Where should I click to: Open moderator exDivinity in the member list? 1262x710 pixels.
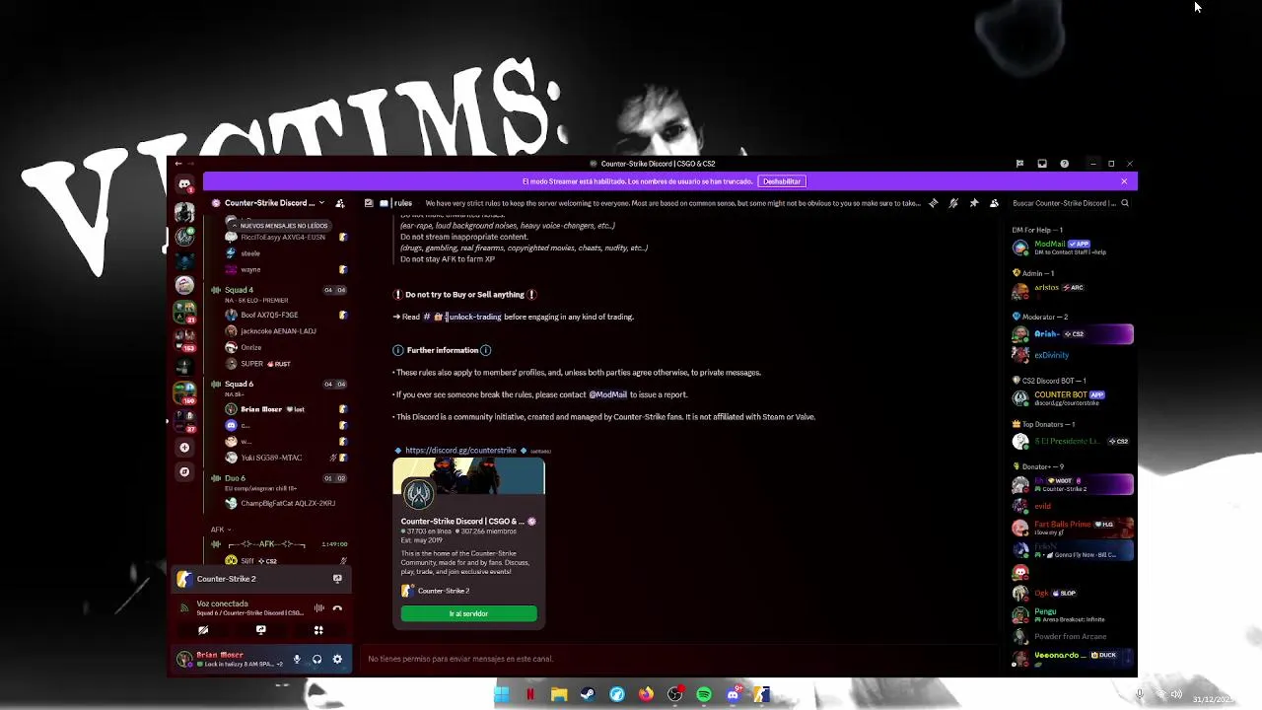(1072, 355)
